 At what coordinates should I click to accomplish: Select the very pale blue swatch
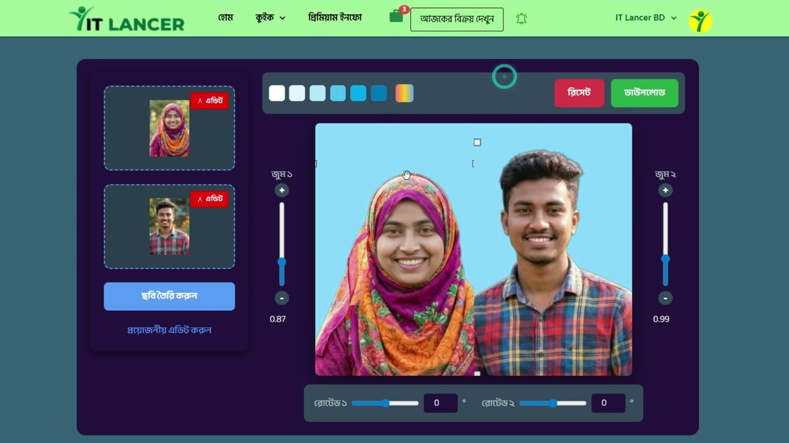pos(297,93)
